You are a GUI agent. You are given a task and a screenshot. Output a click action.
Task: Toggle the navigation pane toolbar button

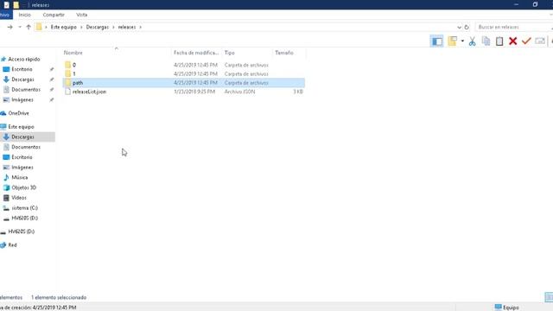coord(437,41)
